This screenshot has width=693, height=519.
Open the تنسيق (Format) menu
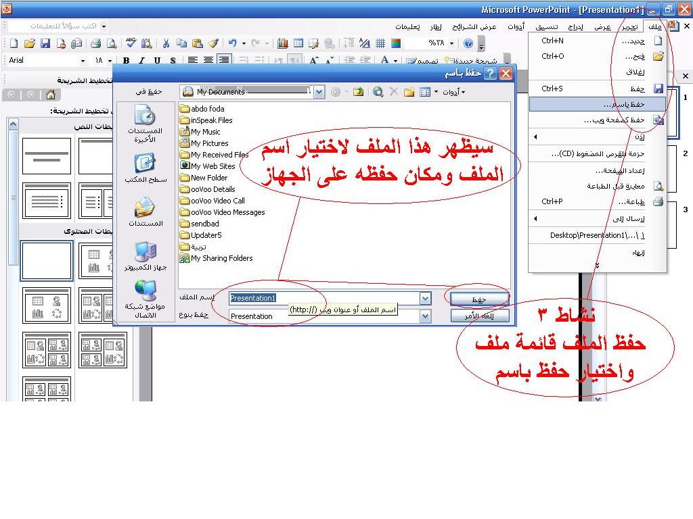tap(547, 27)
